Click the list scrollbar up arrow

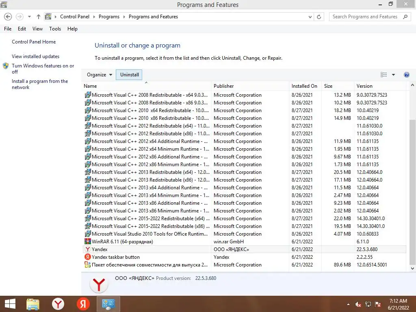pyautogui.click(x=412, y=85)
